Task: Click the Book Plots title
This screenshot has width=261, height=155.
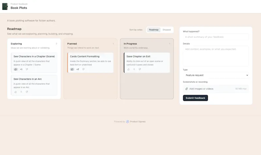Action: pyautogui.click(x=19, y=8)
